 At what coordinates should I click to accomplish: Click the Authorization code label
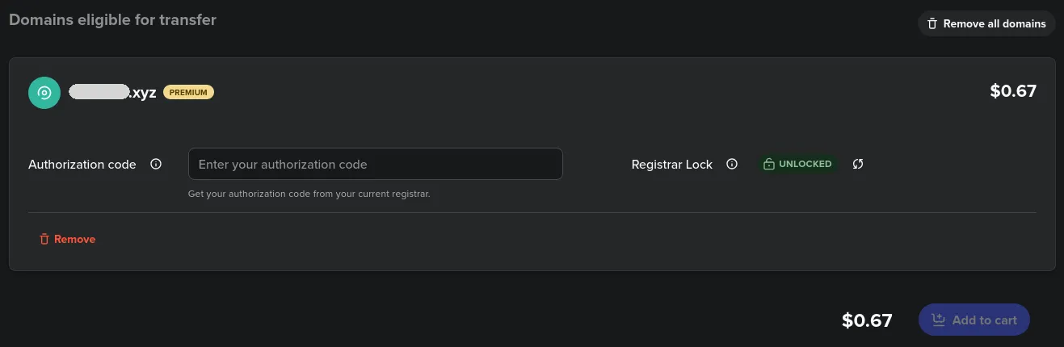(x=82, y=165)
